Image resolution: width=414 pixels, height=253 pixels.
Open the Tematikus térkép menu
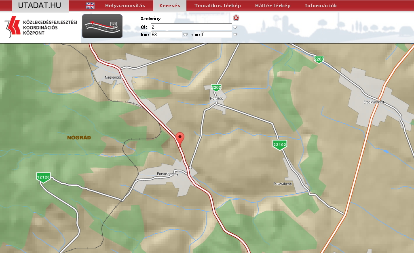click(218, 6)
